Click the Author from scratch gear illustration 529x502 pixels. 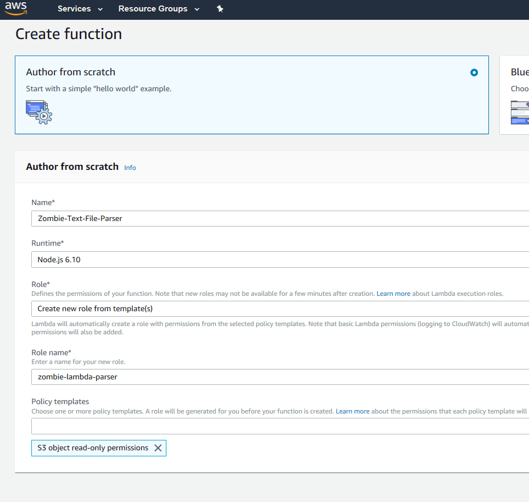click(38, 112)
